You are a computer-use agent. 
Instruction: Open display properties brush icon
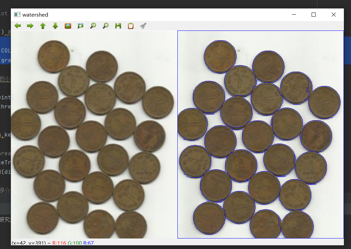tap(143, 26)
